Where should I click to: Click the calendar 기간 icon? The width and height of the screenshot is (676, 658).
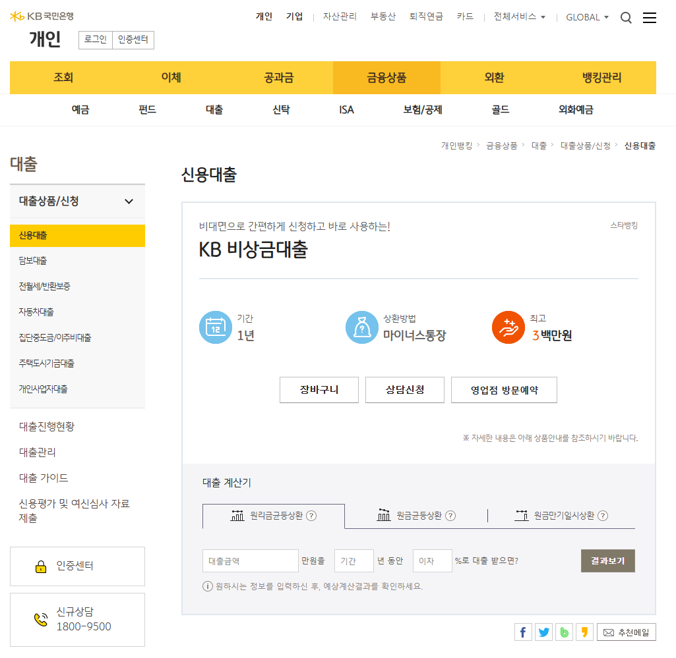(x=216, y=327)
